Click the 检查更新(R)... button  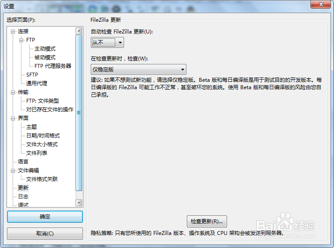pyautogui.click(x=207, y=221)
